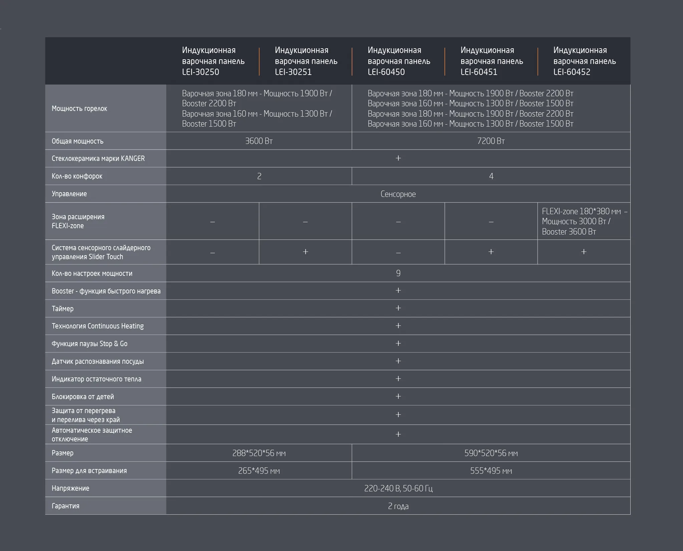The image size is (683, 551).
Task: Click the '2 года' warranty value
Action: point(398,506)
